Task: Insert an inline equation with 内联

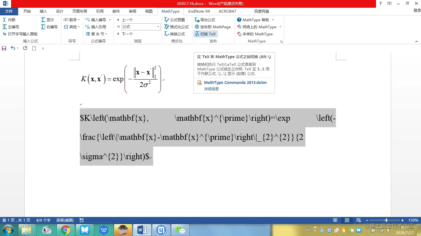Action: click(9, 20)
